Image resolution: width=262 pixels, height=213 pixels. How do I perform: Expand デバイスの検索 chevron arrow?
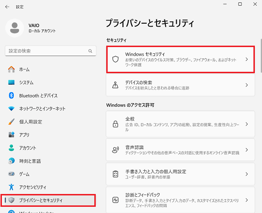pos(247,85)
